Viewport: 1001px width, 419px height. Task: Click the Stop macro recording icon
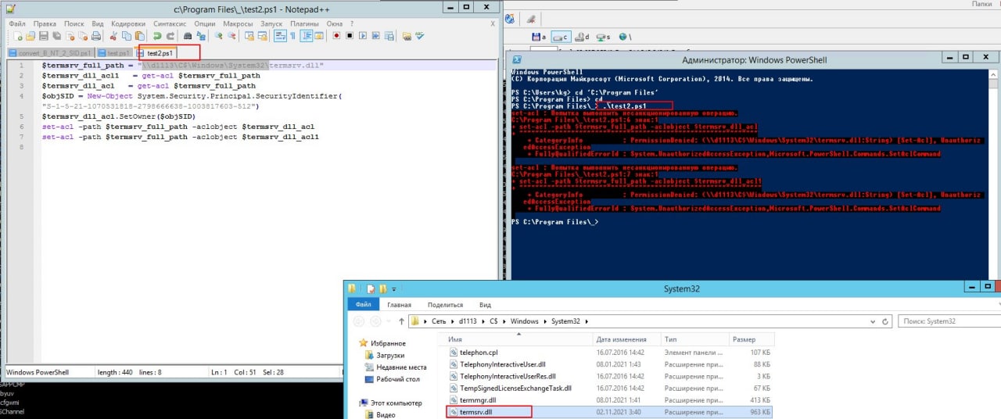350,36
